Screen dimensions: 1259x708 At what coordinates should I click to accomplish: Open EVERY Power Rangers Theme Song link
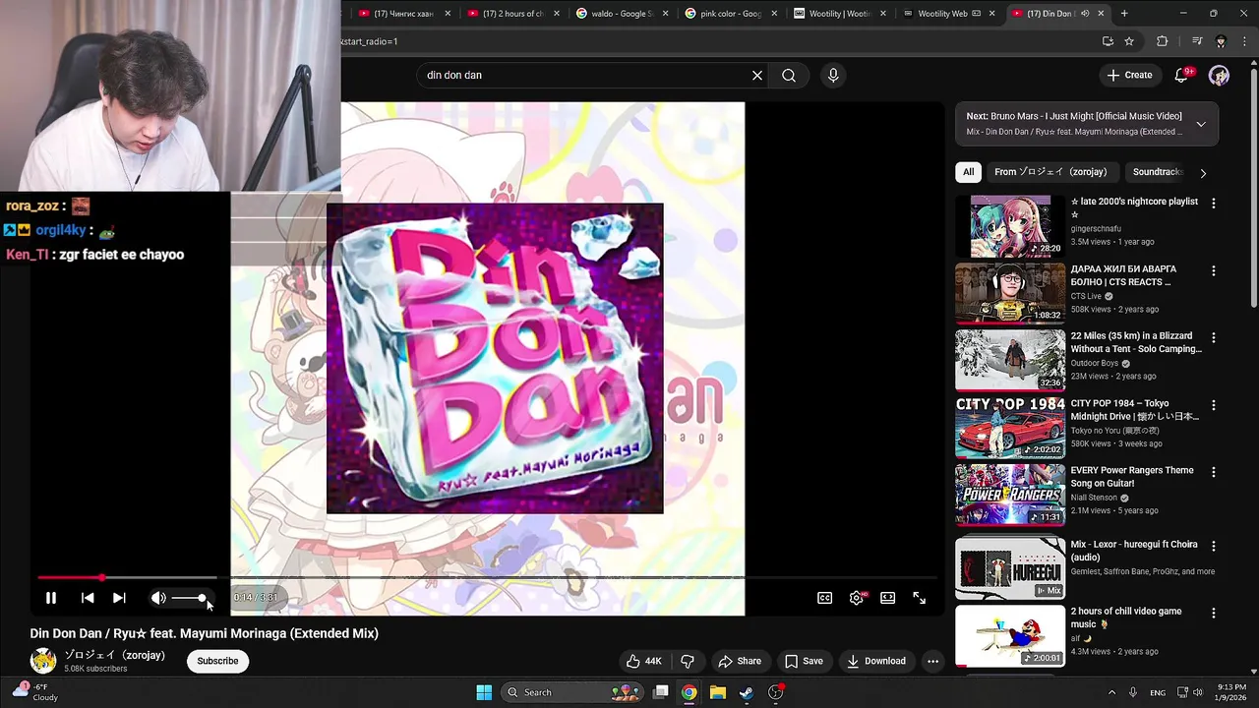1132,477
